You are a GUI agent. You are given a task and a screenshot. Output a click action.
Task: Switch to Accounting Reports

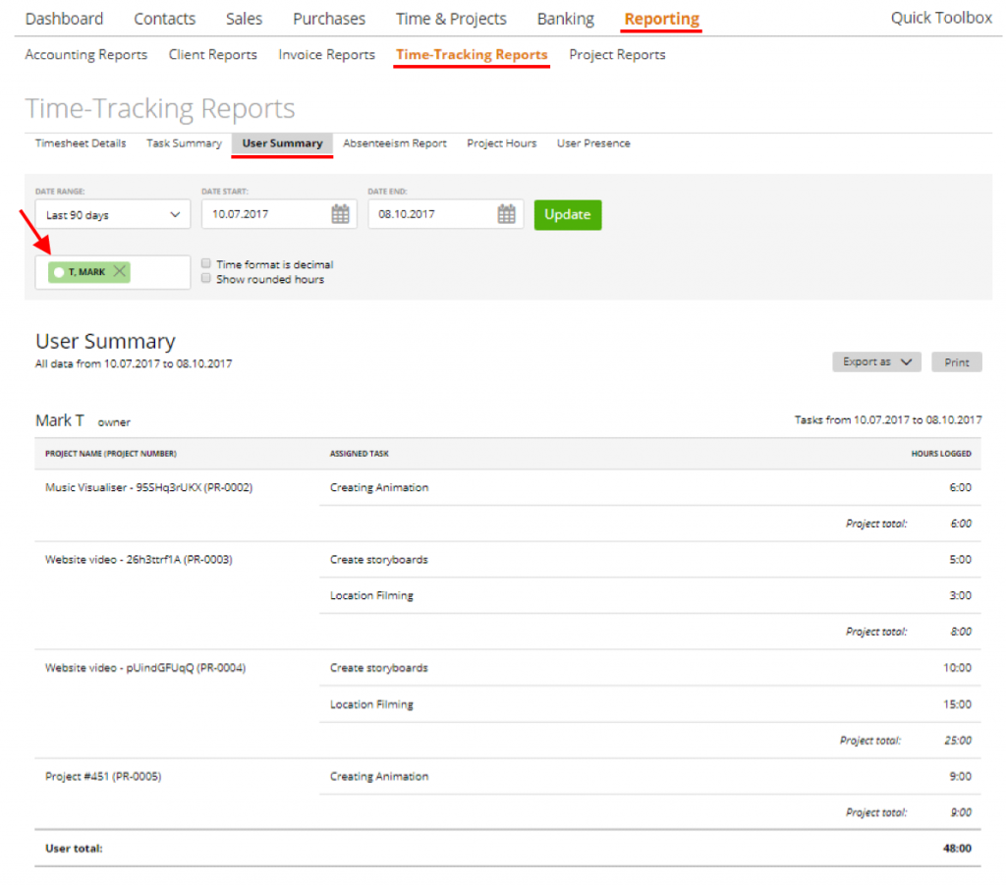point(86,54)
